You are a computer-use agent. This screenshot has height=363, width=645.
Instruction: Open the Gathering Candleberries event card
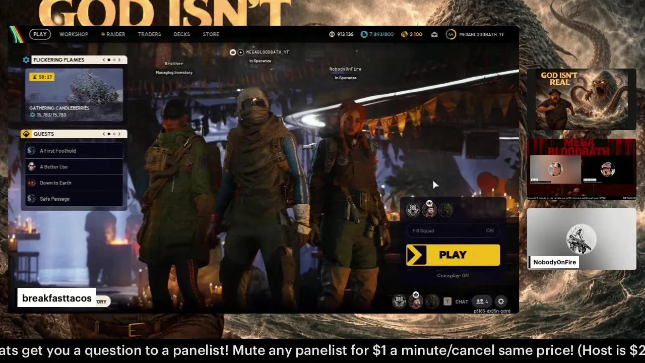(x=74, y=95)
